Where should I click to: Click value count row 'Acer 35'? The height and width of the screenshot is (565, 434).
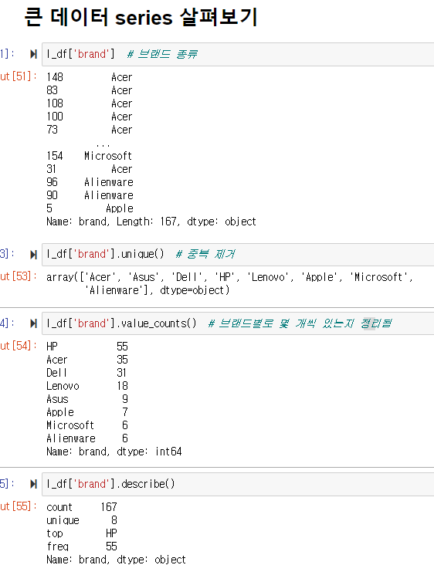(87, 360)
